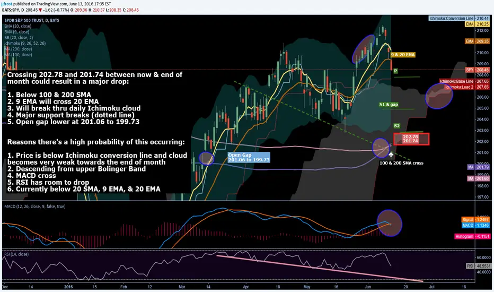Click the Ichimoku:Base Line 207.65 label

pos(464,81)
